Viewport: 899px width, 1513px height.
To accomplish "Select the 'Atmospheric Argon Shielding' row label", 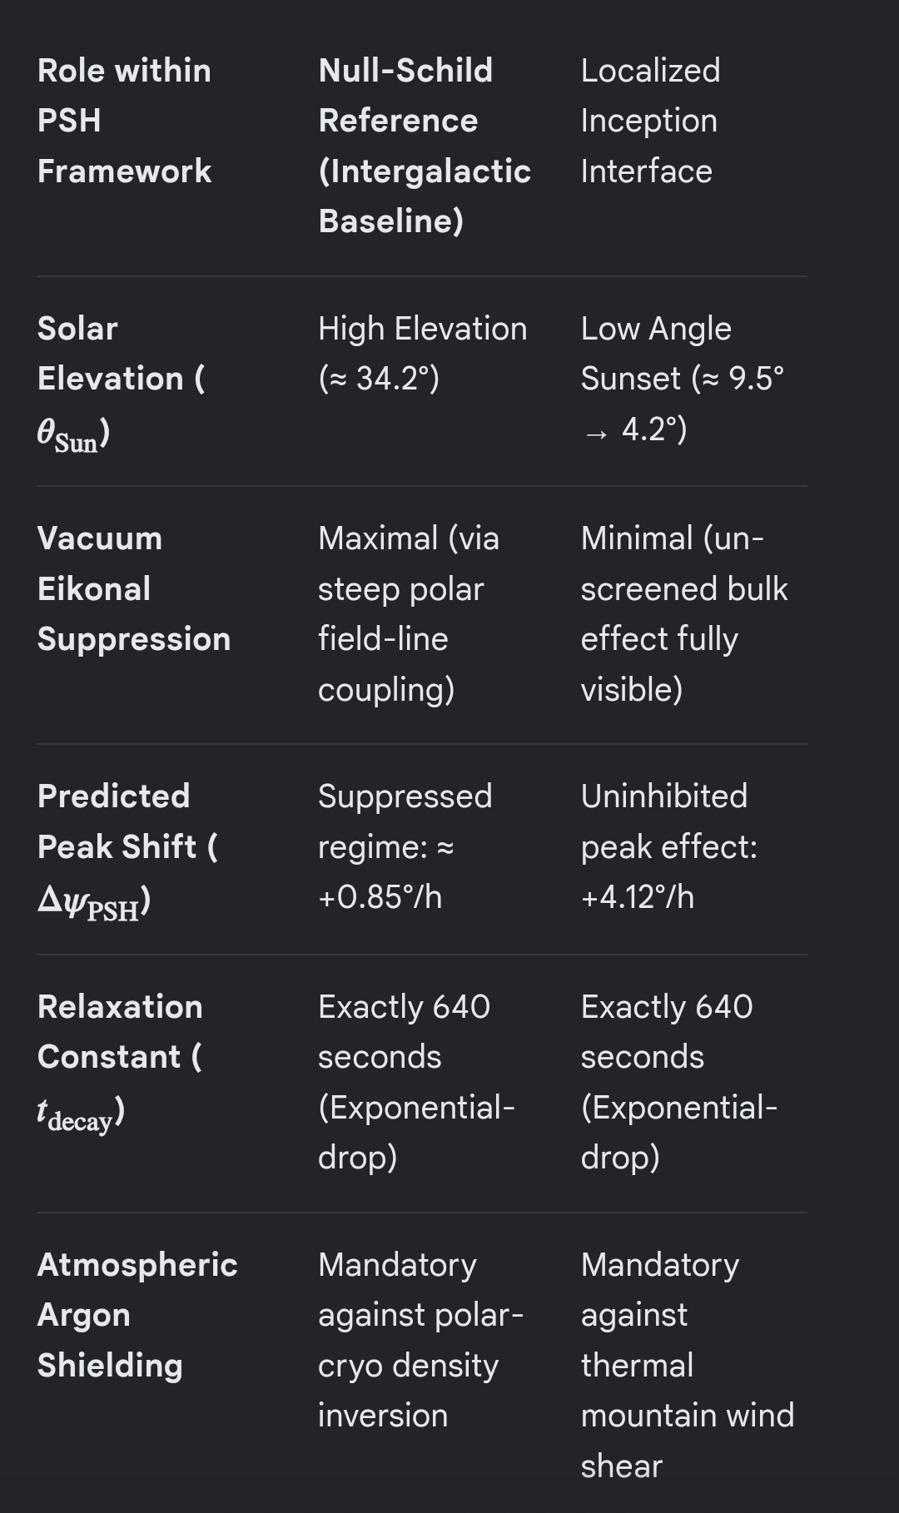I will click(137, 1315).
